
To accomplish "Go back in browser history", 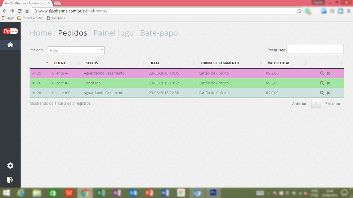I will [x=4, y=11].
